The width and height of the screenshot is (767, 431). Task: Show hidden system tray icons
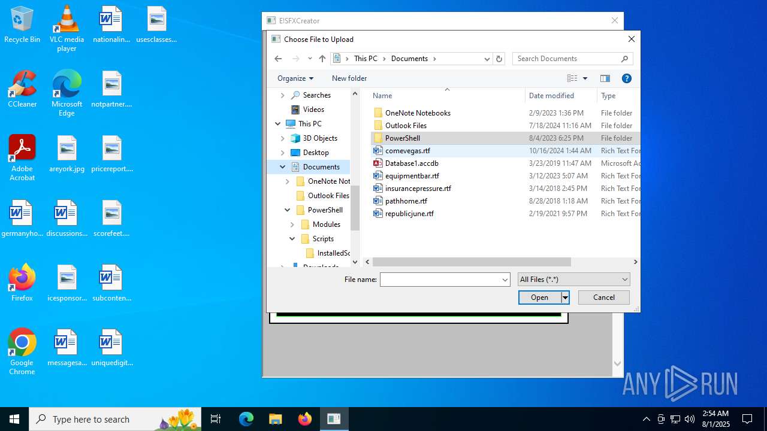point(646,419)
